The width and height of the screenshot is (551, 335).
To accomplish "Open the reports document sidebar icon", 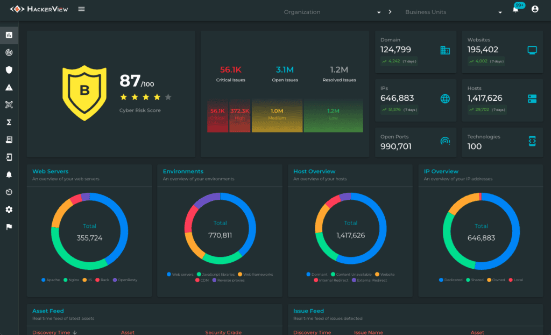I will tap(9, 139).
